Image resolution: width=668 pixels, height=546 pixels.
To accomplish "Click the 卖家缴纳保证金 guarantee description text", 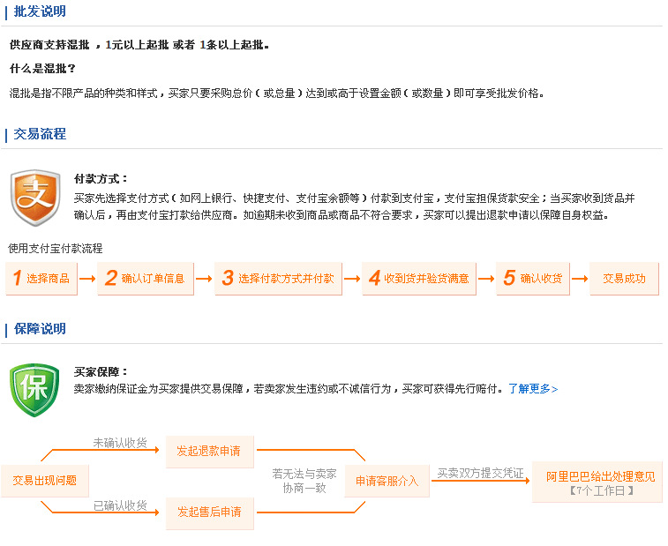I will pos(289,389).
